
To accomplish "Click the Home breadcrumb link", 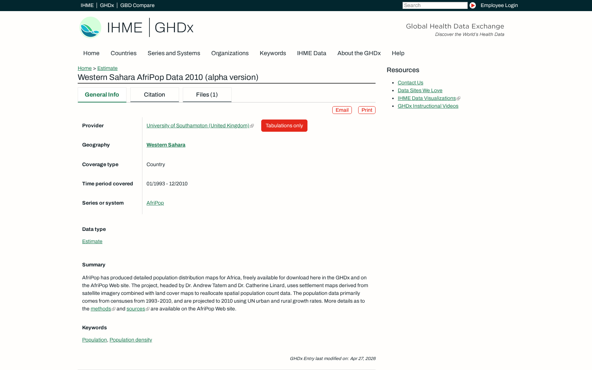I will [85, 68].
